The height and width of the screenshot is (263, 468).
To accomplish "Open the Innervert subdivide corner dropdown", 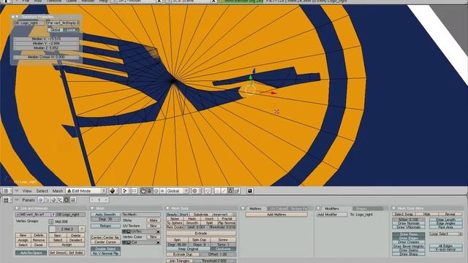I will click(x=224, y=214).
